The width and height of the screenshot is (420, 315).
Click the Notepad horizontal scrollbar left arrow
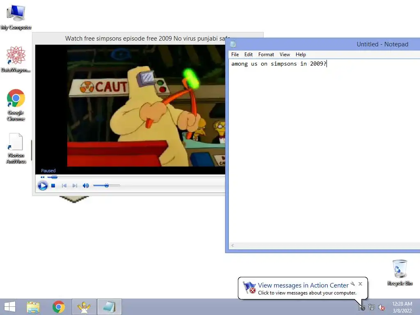(233, 245)
